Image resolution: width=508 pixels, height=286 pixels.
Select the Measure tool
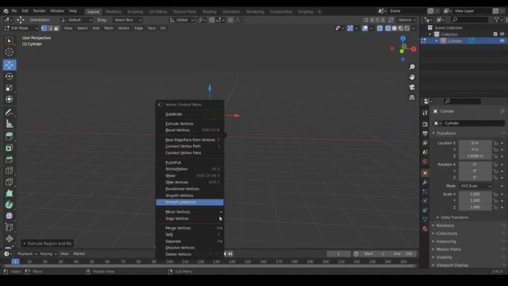(10, 124)
